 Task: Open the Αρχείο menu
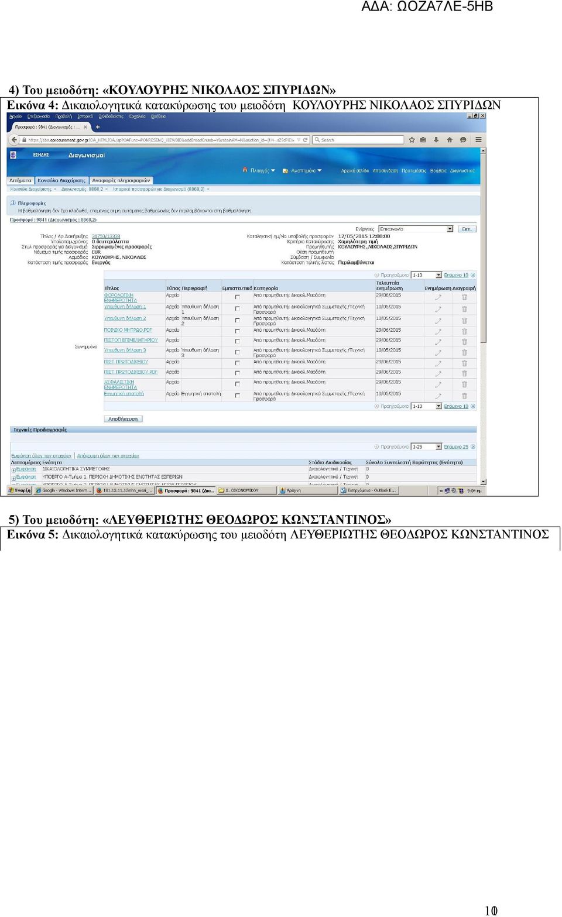click(x=16, y=116)
